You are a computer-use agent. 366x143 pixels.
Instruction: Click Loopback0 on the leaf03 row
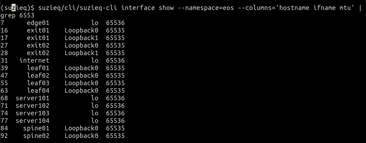click(x=81, y=83)
